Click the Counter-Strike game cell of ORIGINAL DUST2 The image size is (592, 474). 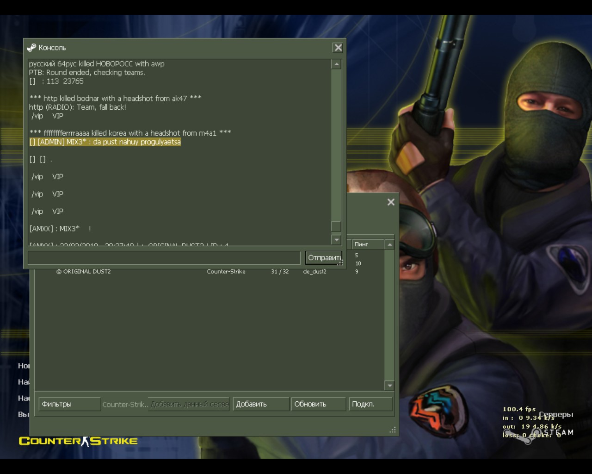pyautogui.click(x=226, y=272)
